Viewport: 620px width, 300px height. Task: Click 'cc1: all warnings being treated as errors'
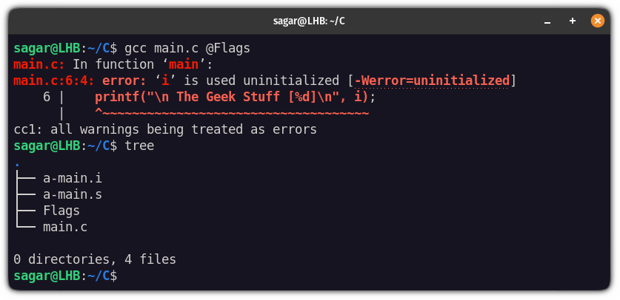165,129
